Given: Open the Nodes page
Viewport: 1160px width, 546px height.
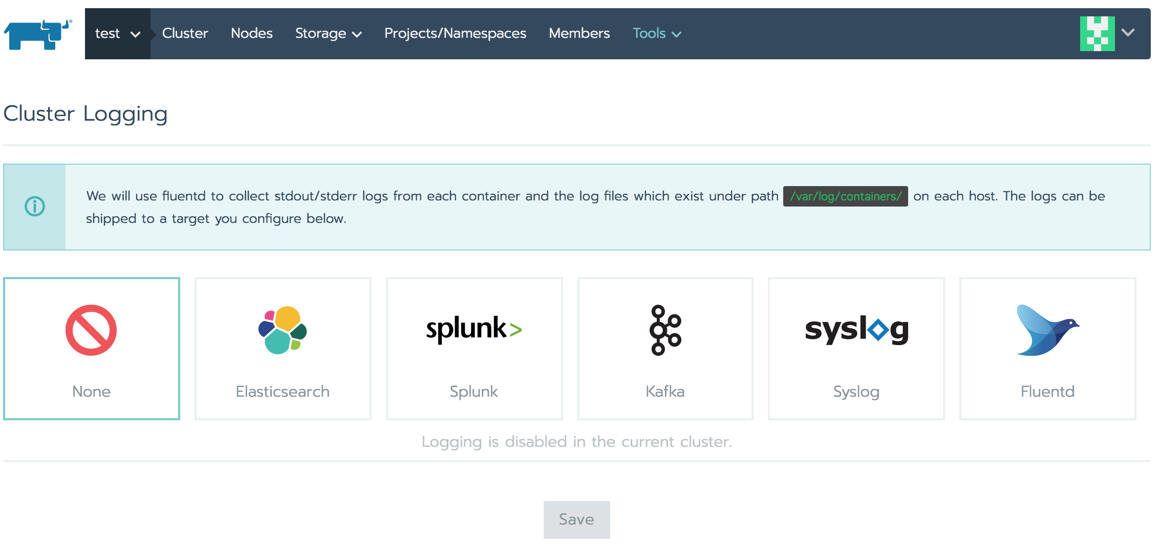Looking at the screenshot, I should click(251, 34).
